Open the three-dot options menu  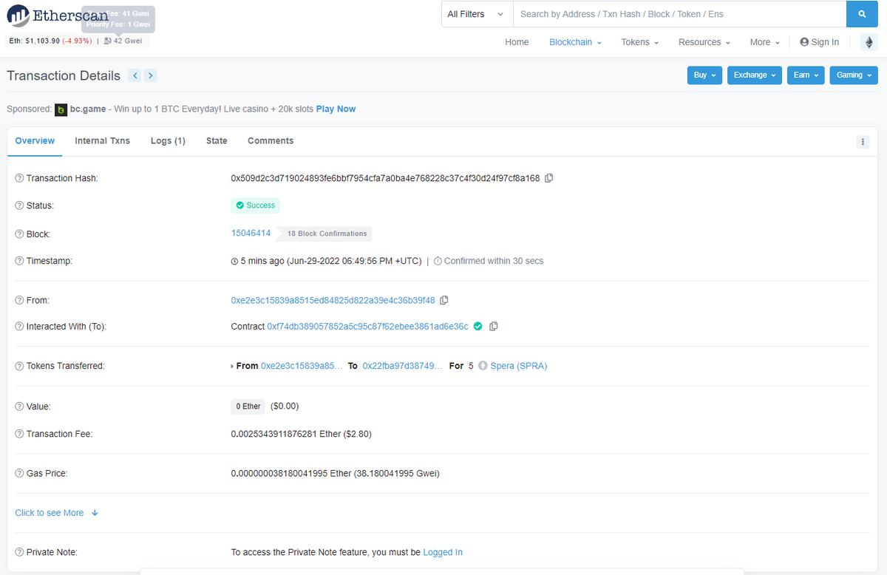point(863,142)
